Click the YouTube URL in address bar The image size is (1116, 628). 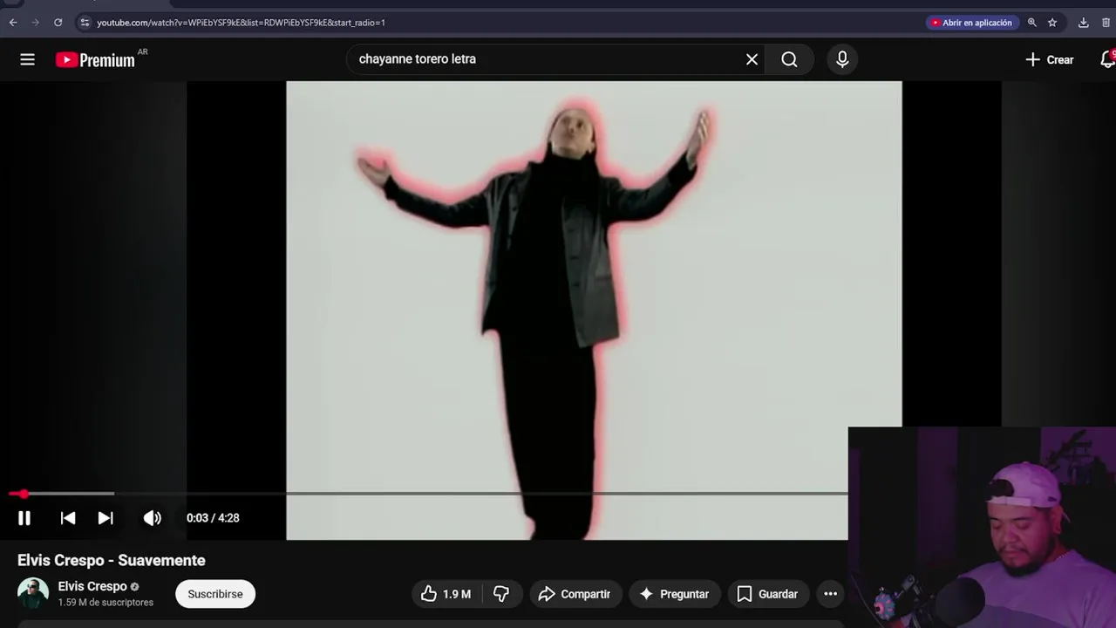pyautogui.click(x=241, y=23)
